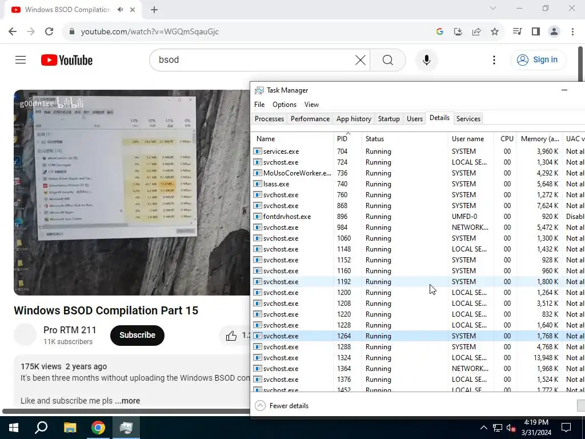Open YouTube settings three-dot icon
585x439 pixels.
494,59
